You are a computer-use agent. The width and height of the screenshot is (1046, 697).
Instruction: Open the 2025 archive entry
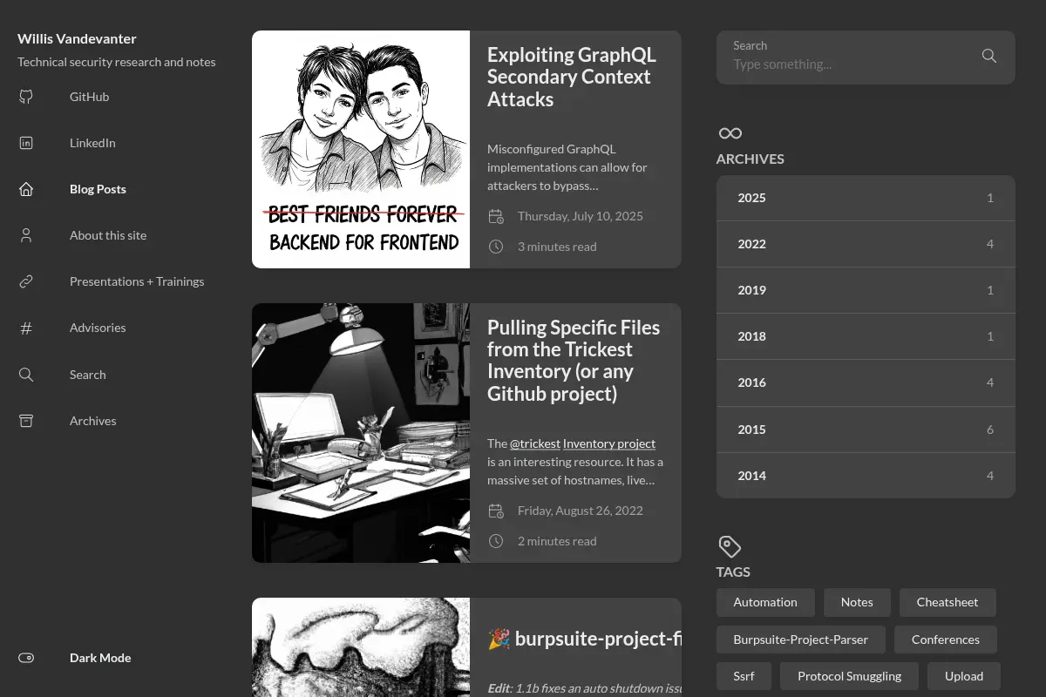tap(866, 198)
